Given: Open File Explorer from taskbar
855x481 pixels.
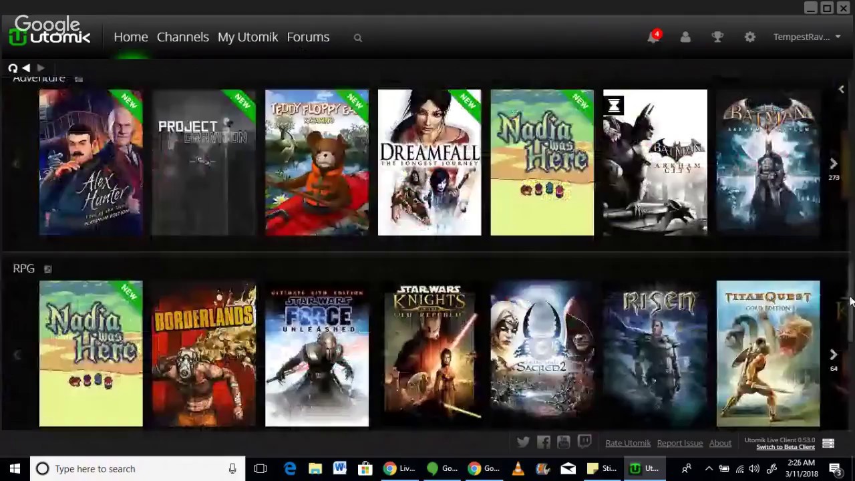Looking at the screenshot, I should tap(315, 468).
